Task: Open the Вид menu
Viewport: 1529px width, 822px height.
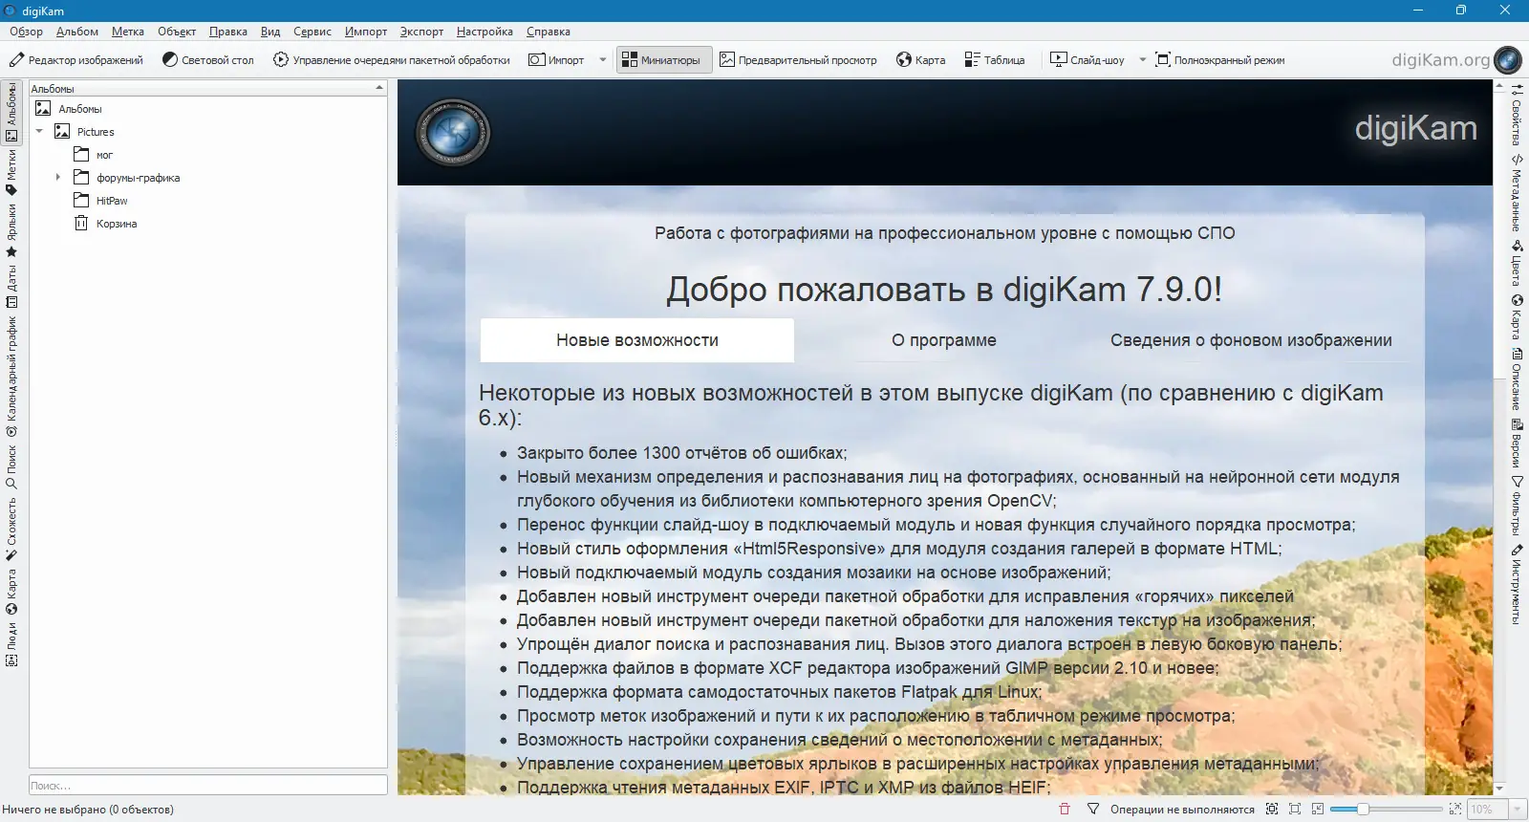Action: [x=270, y=32]
